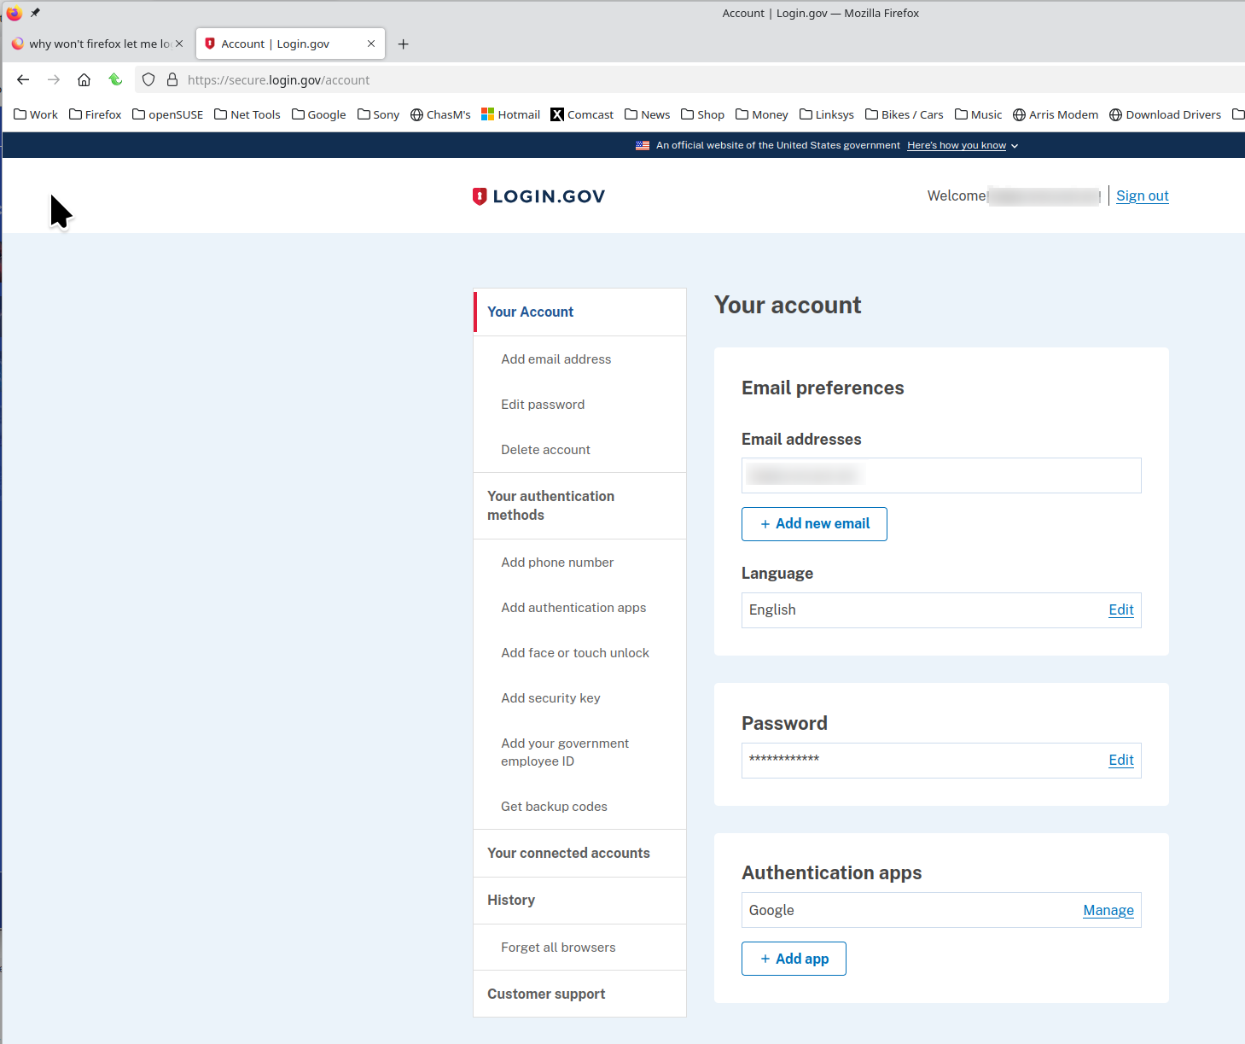Click Add security key link

coord(550,698)
